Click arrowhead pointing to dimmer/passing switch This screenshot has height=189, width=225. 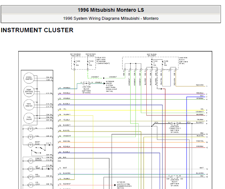(x=115, y=185)
